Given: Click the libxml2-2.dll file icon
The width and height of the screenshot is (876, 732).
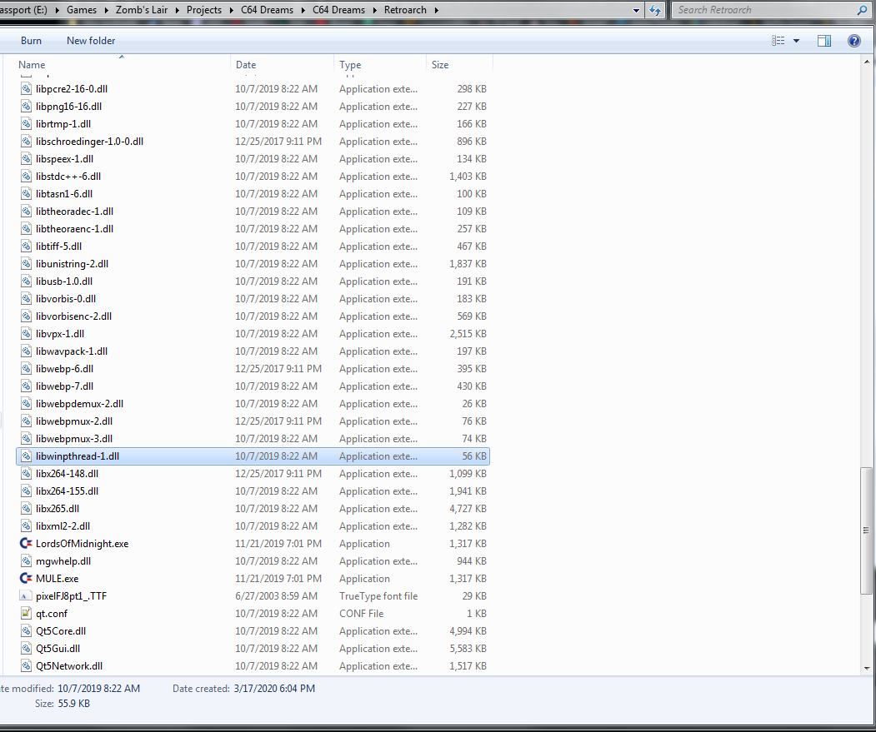Looking at the screenshot, I should pyautogui.click(x=26, y=526).
